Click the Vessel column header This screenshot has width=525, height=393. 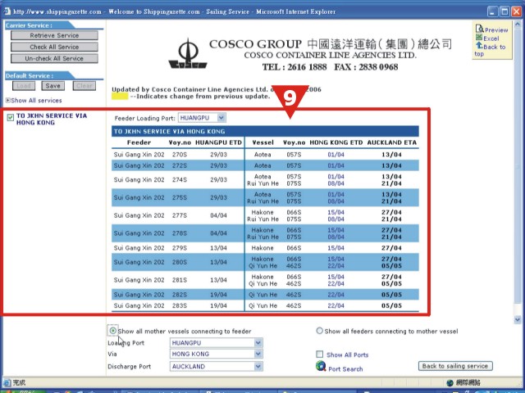262,142
